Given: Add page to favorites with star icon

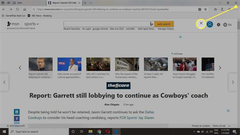Looking at the screenshot, I should pyautogui.click(x=205, y=9).
